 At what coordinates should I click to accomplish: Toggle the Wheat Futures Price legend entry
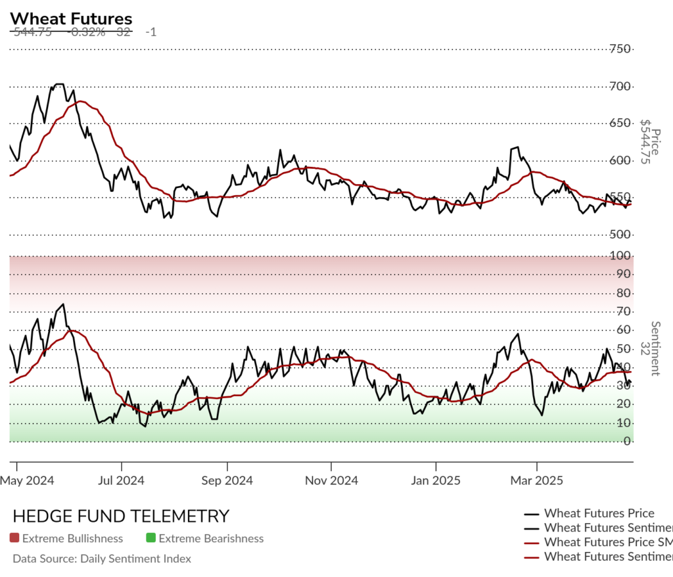point(589,513)
